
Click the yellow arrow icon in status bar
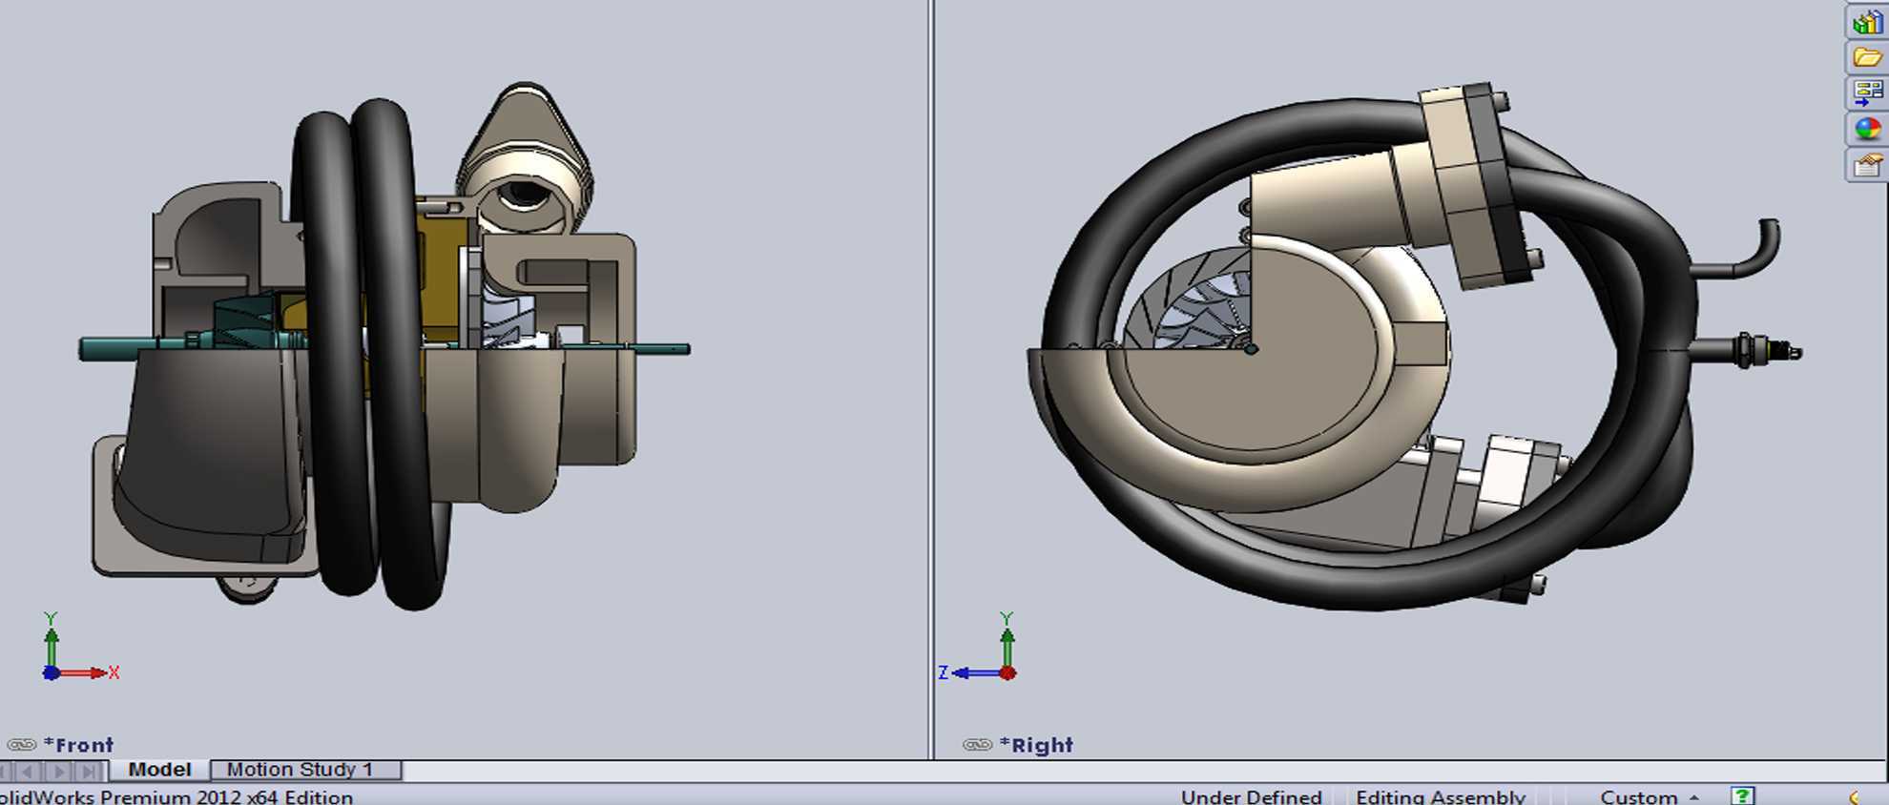click(x=1854, y=797)
